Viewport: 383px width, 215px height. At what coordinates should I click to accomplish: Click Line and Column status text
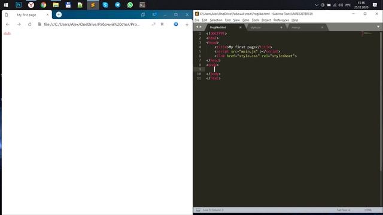(213, 210)
